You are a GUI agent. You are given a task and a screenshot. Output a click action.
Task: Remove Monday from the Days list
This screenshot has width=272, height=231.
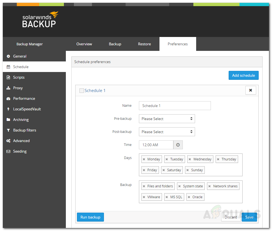point(144,159)
